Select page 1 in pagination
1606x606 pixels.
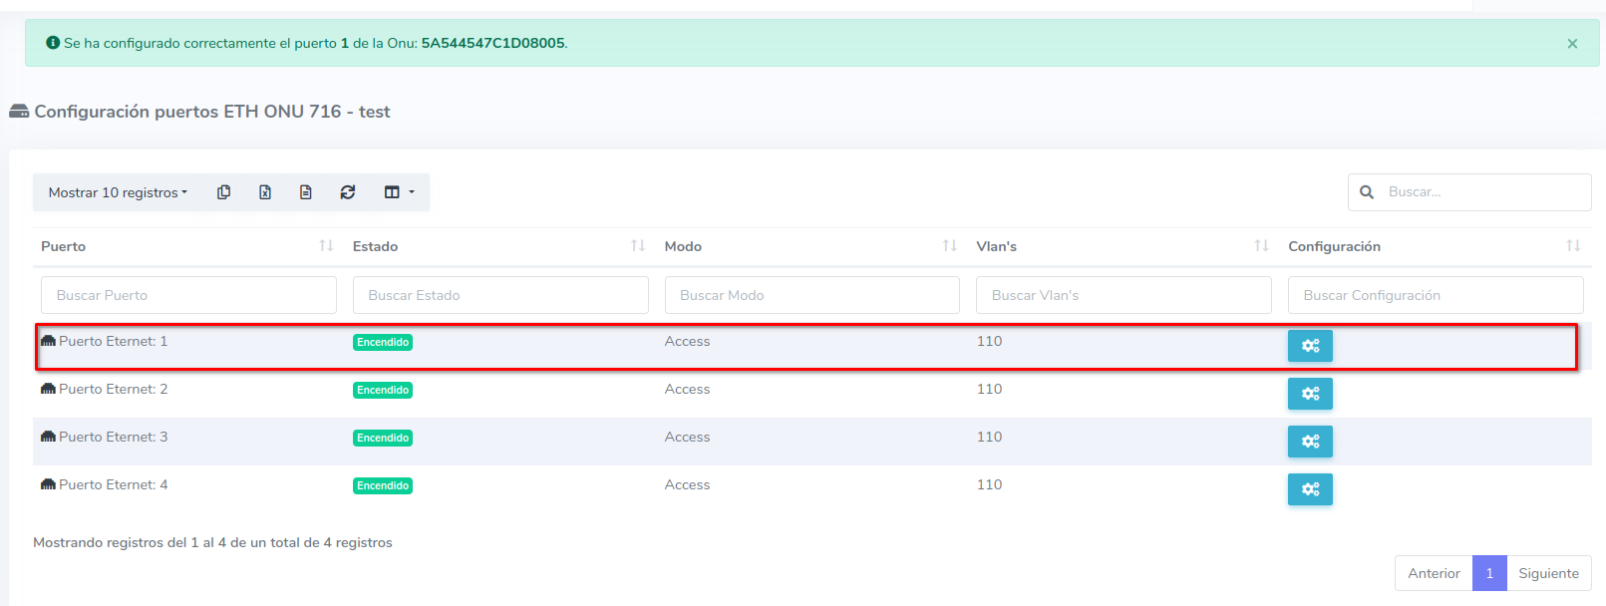[1489, 573]
